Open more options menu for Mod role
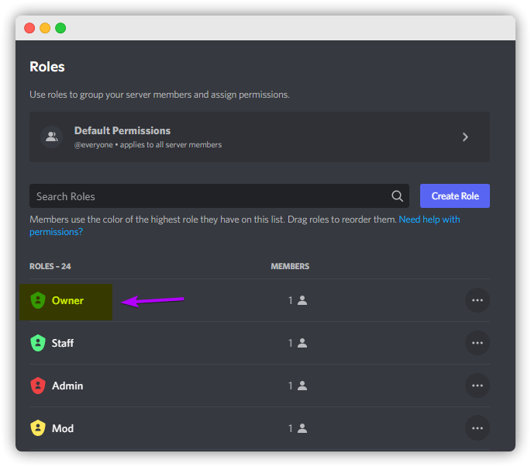Viewport: 531px width, 467px height. click(x=478, y=428)
